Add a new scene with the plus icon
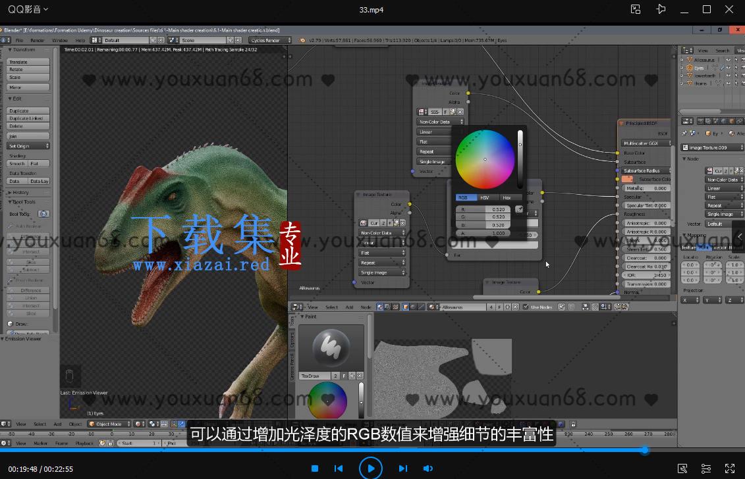The image size is (745, 479). 230,40
